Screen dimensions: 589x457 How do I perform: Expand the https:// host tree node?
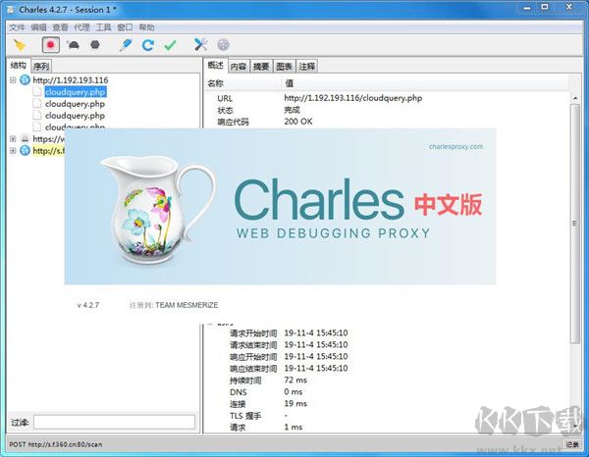13,139
